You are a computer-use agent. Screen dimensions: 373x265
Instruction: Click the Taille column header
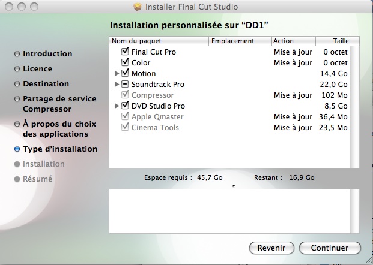333,41
